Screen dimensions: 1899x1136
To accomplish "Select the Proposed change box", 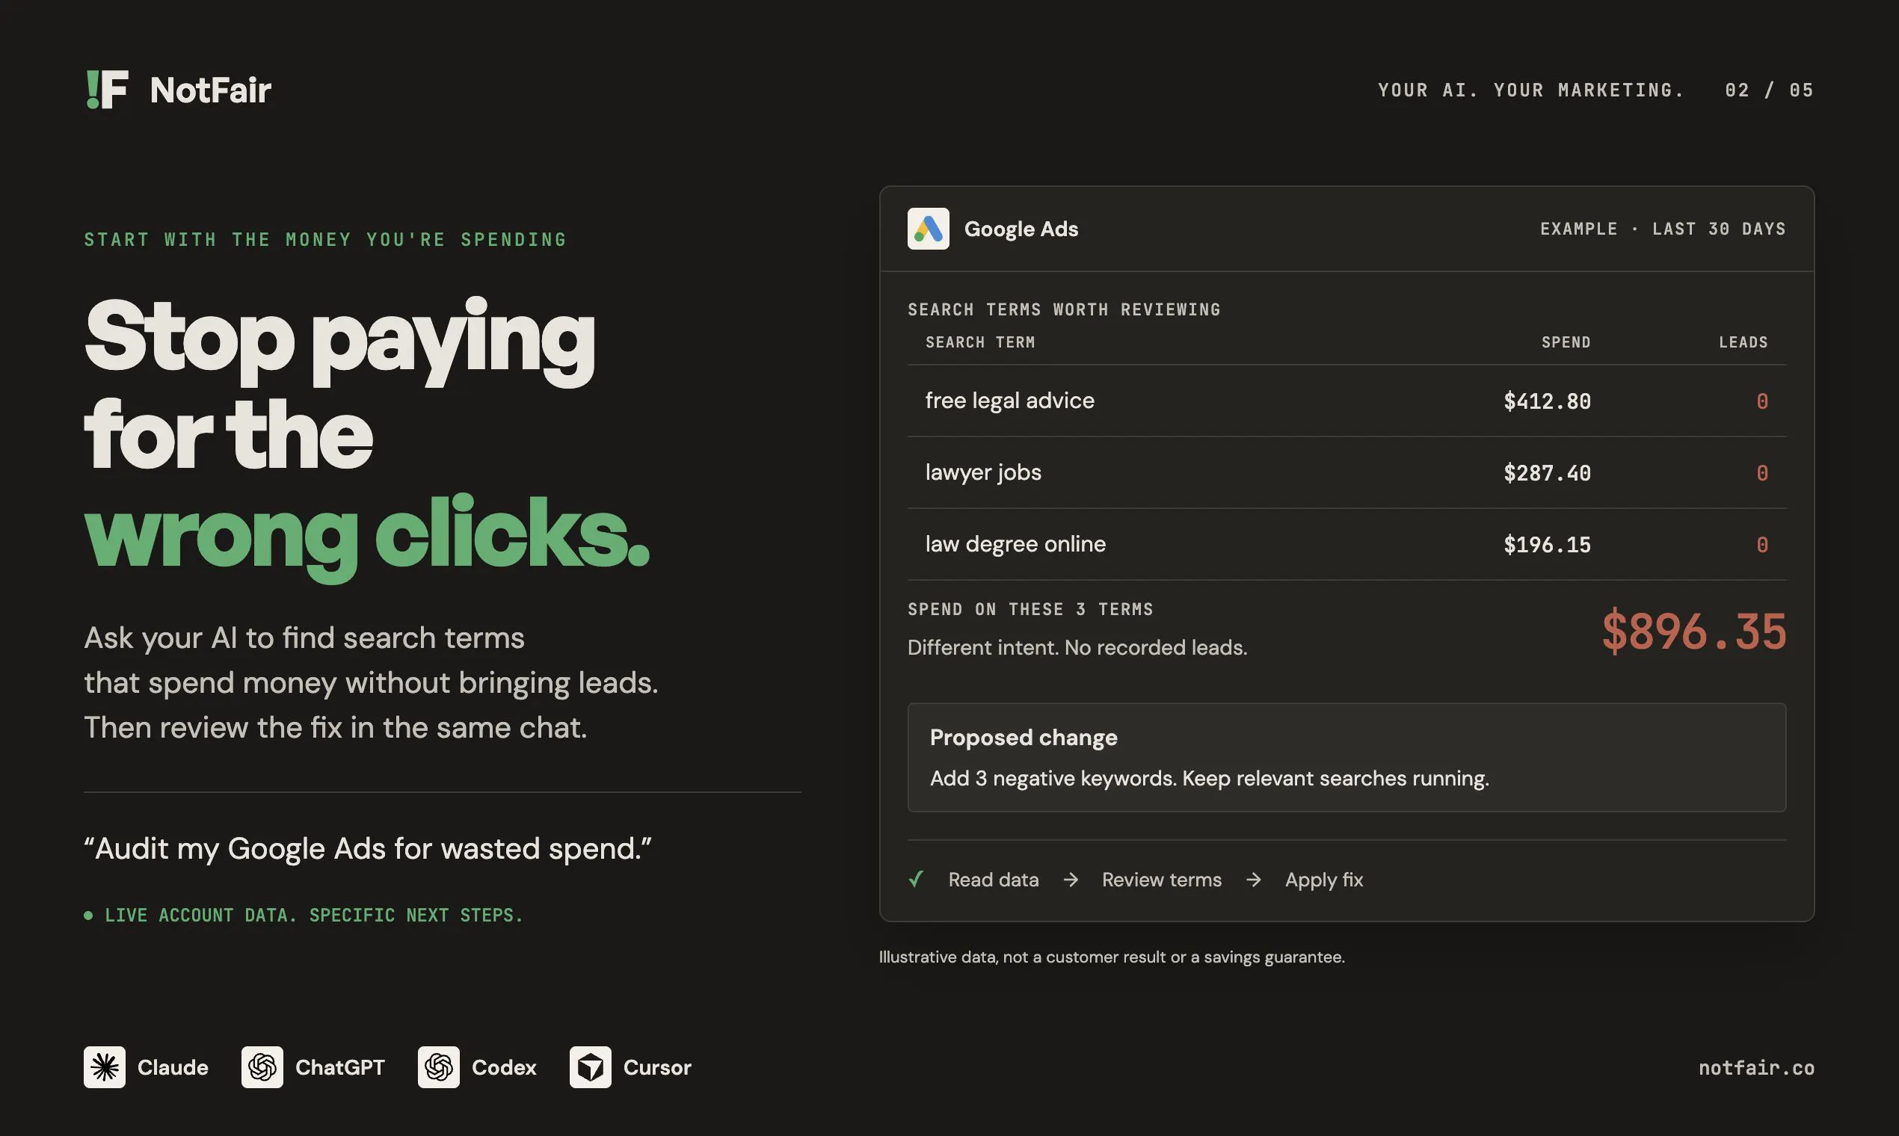I will (1347, 757).
